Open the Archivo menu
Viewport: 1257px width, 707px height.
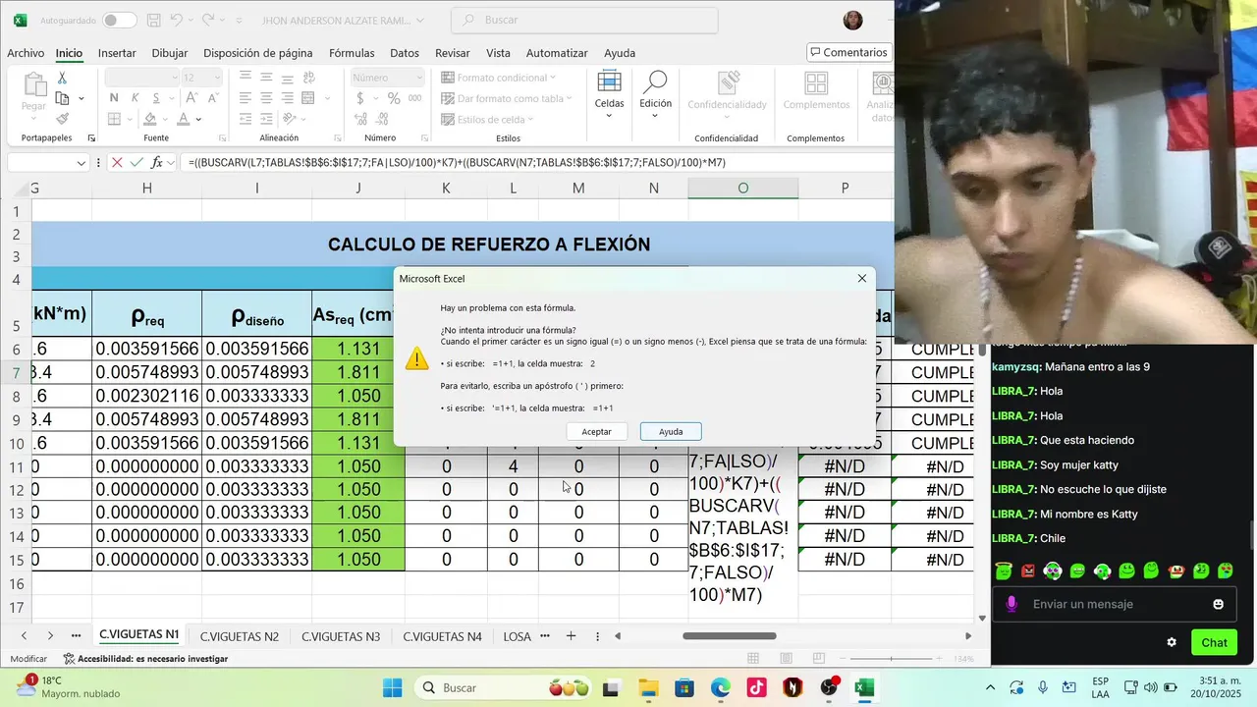(x=26, y=53)
